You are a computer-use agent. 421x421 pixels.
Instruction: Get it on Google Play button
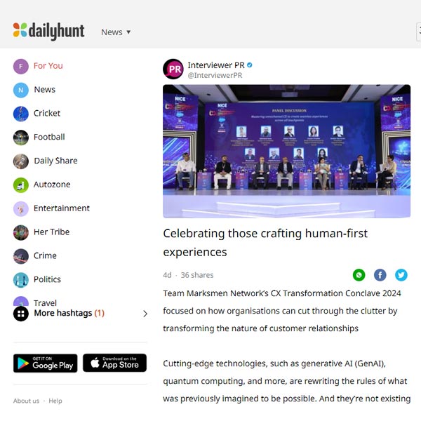coord(46,363)
